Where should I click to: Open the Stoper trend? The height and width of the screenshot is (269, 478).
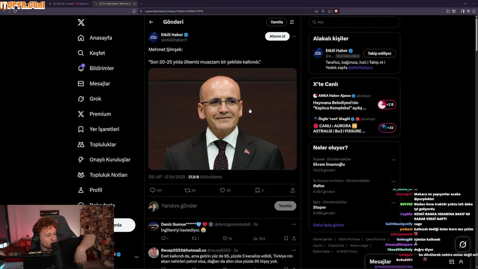pyautogui.click(x=319, y=207)
